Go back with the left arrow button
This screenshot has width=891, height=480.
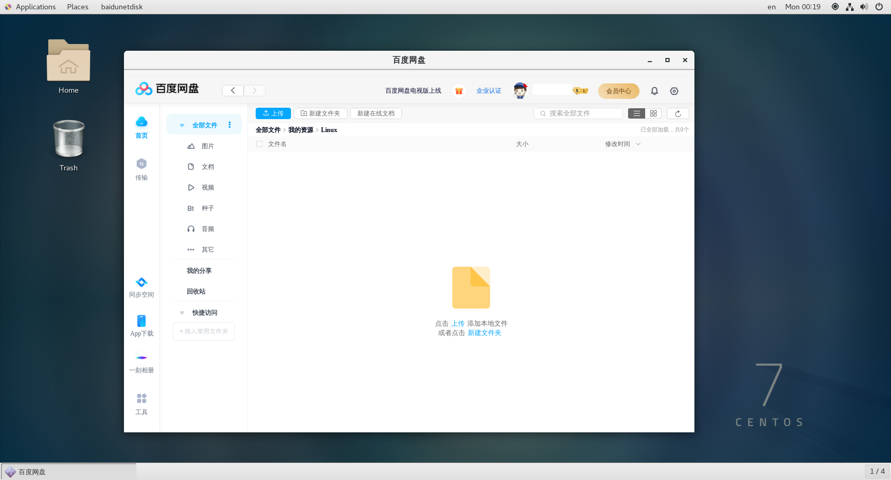pyautogui.click(x=233, y=91)
